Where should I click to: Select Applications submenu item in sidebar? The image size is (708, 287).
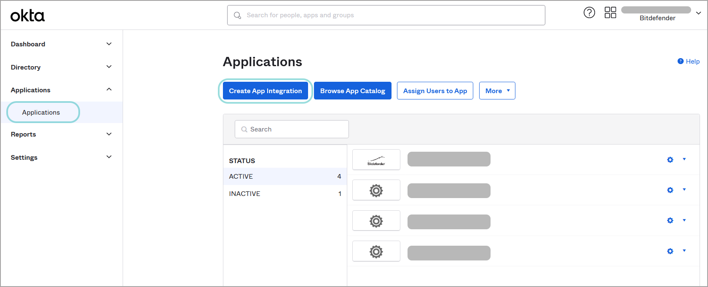tap(41, 113)
